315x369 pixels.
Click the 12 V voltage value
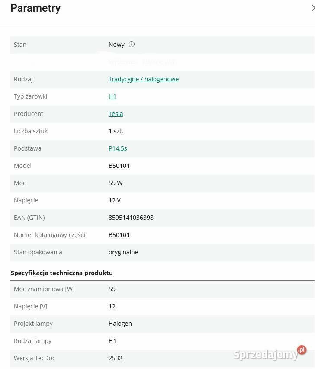115,200
